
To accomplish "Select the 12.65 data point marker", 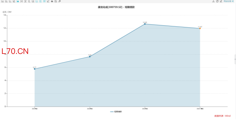I will coord(145,24).
